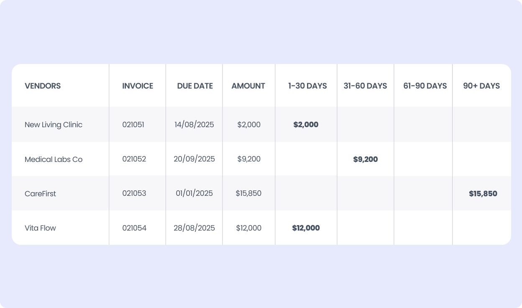Screen dimensions: 522x308
Task: Select invoice number 021052
Action: (134, 159)
